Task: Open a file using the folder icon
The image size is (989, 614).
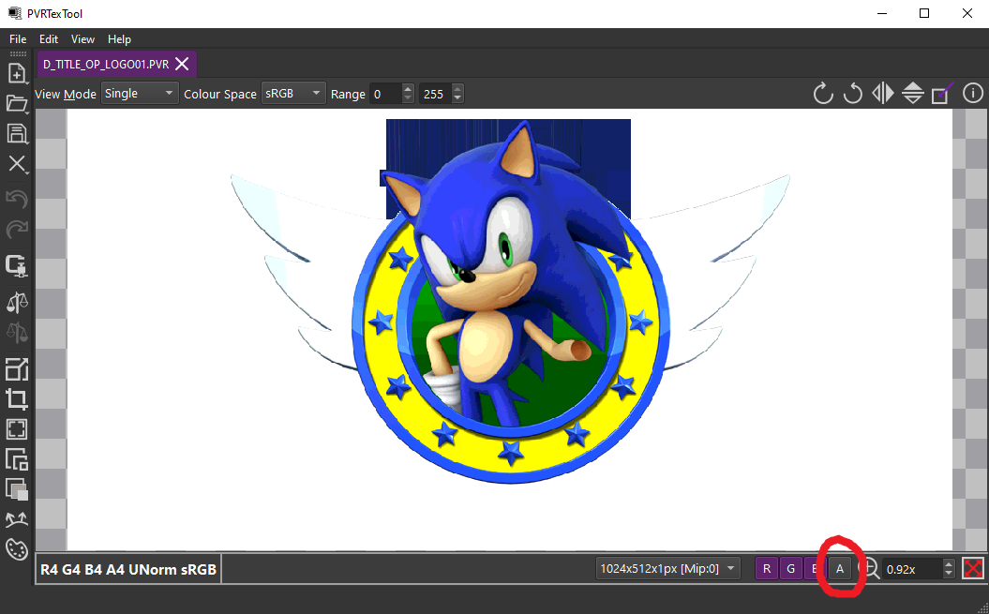Action: coord(17,103)
